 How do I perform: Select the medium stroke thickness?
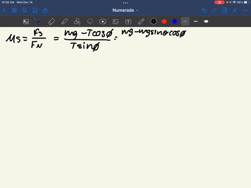click(196, 21)
